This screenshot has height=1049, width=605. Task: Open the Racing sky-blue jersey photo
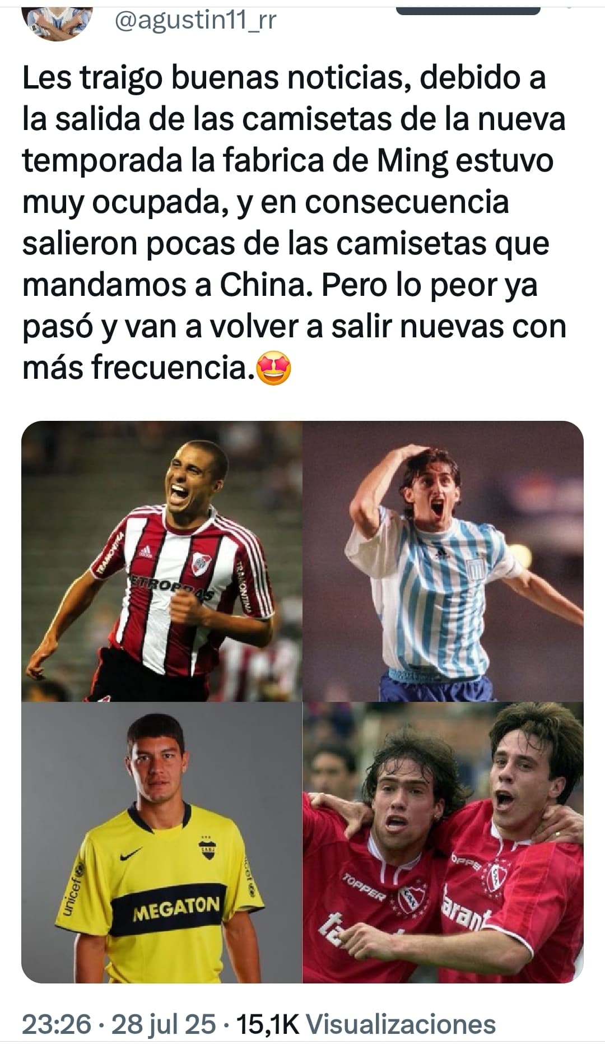(444, 561)
